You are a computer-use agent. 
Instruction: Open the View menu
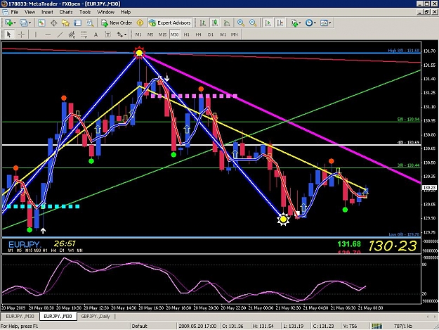pyautogui.click(x=30, y=12)
